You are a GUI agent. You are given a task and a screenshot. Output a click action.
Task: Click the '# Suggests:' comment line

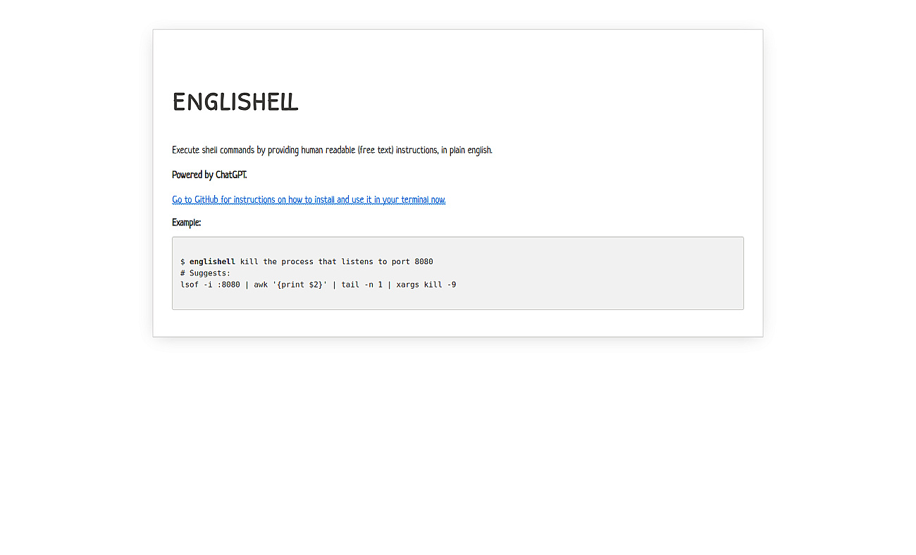click(205, 273)
